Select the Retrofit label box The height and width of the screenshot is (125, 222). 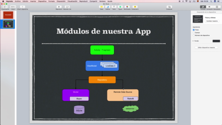(130, 99)
